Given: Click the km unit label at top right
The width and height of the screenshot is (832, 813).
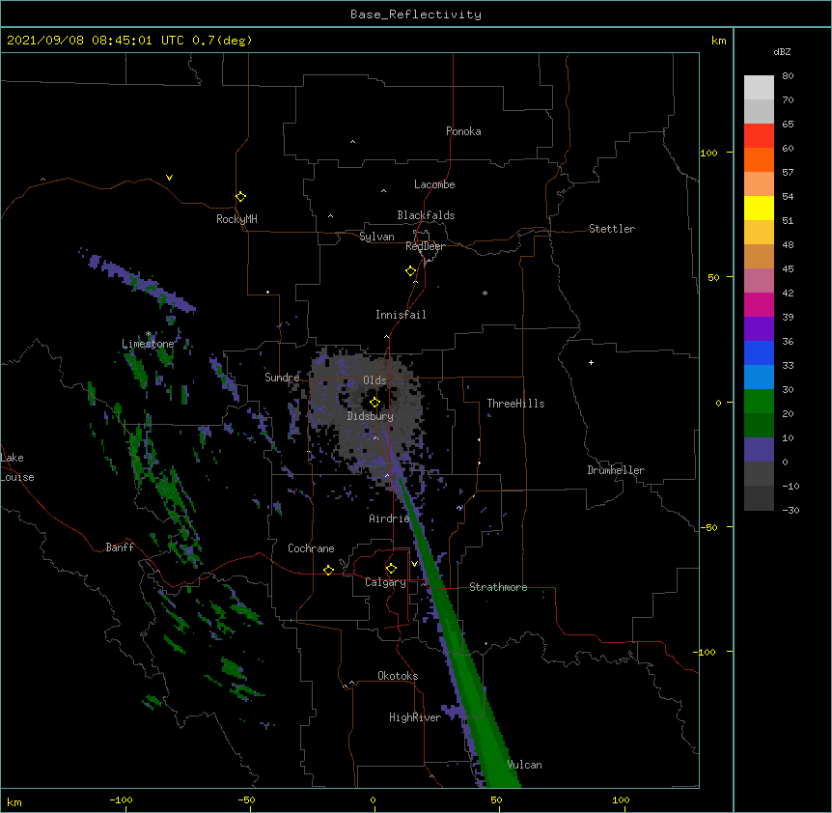Looking at the screenshot, I should tap(718, 41).
